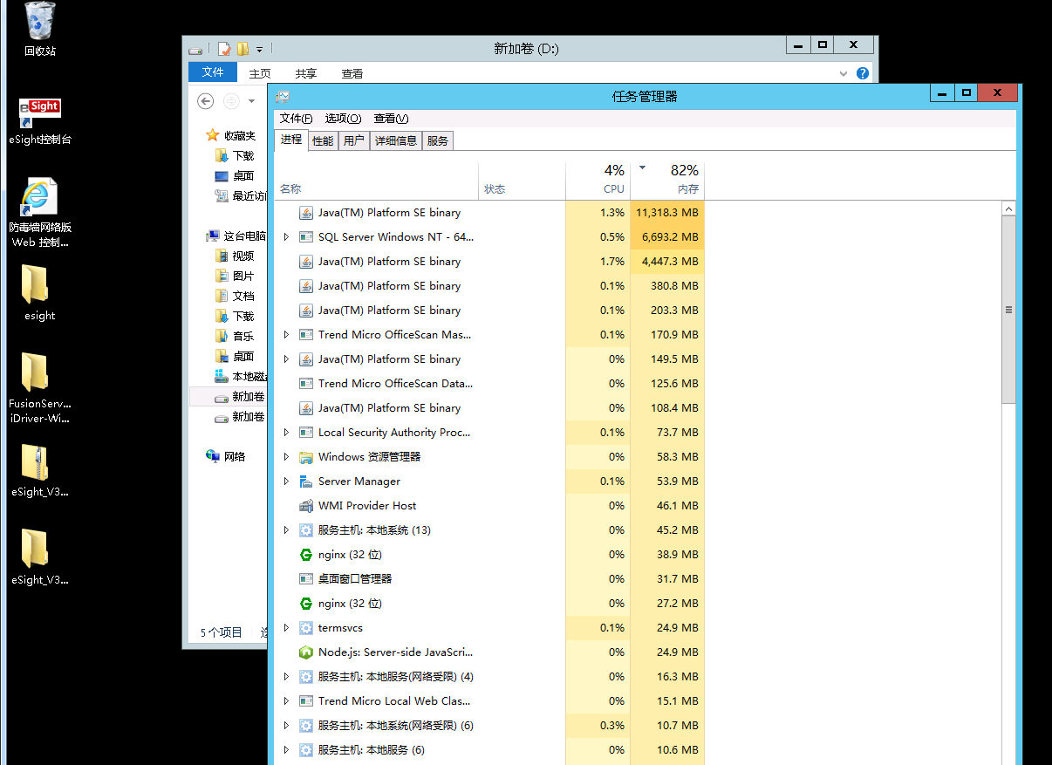Switch to the 用户 tab
The width and height of the screenshot is (1052, 765).
tap(354, 140)
